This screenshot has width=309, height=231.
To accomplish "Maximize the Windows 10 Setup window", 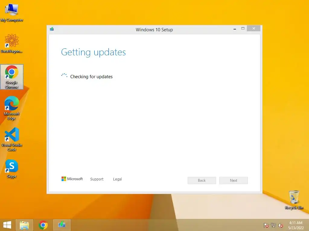I will pyautogui.click(x=243, y=29).
